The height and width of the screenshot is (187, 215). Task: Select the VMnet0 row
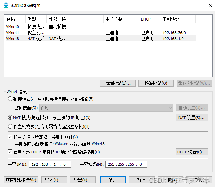coord(101,27)
